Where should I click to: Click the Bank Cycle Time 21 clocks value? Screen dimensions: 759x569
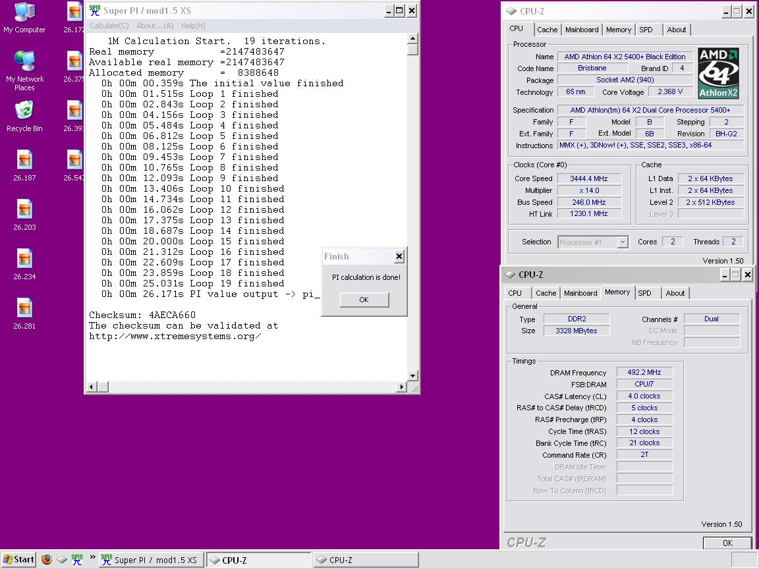(x=644, y=443)
